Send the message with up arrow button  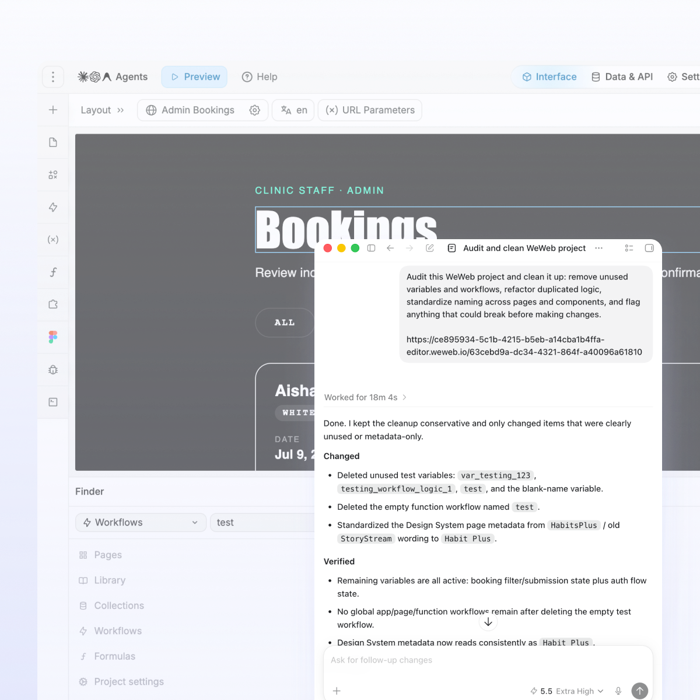pos(640,691)
